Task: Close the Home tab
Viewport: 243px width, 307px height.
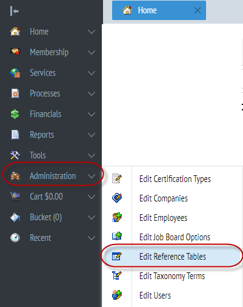Action: click(198, 10)
